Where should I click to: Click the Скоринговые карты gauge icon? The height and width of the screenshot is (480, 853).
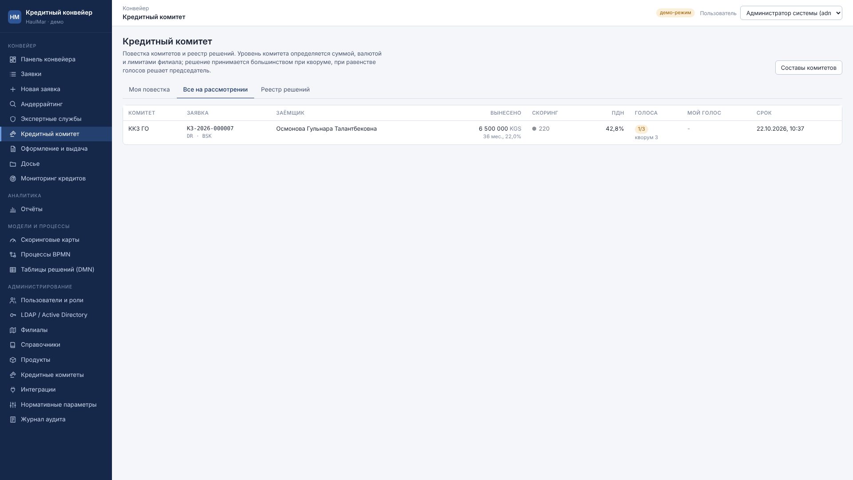pyautogui.click(x=13, y=240)
